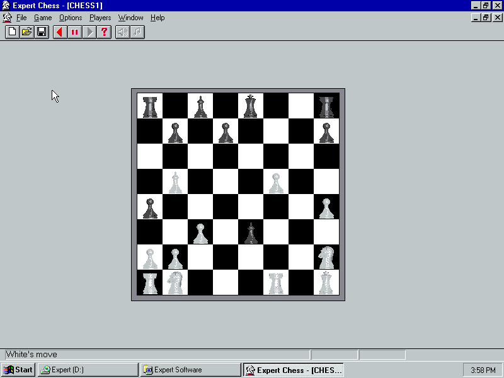
Task: Select the black pawn on a4
Action: (x=150, y=207)
